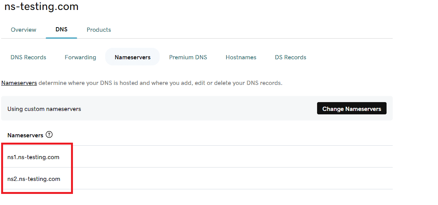The image size is (438, 205).
Task: Go to the DNS Records section
Action: tap(28, 57)
